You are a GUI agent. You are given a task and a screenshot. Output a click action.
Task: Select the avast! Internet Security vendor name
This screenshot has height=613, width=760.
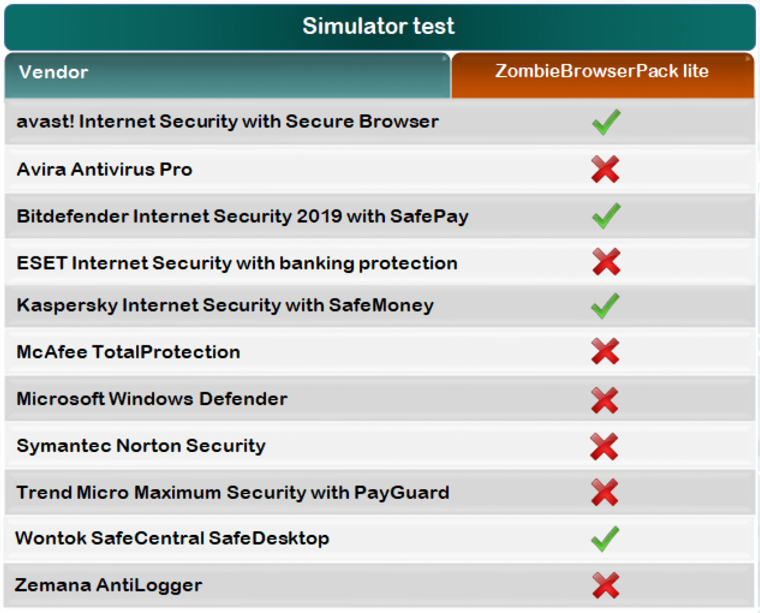pyautogui.click(x=227, y=122)
